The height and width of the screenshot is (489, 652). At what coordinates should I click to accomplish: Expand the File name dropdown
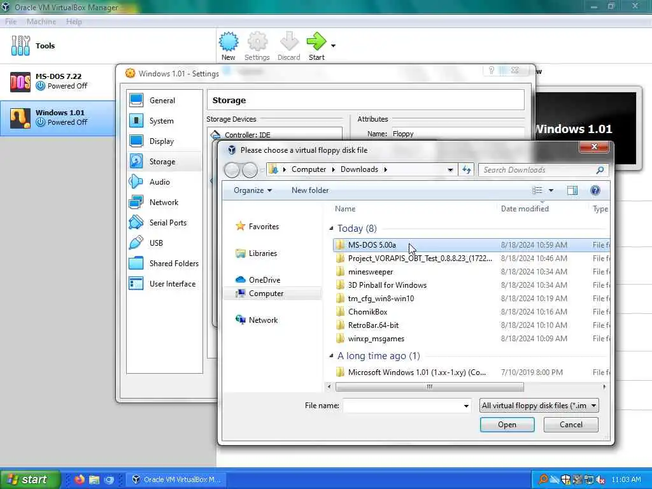pyautogui.click(x=466, y=406)
